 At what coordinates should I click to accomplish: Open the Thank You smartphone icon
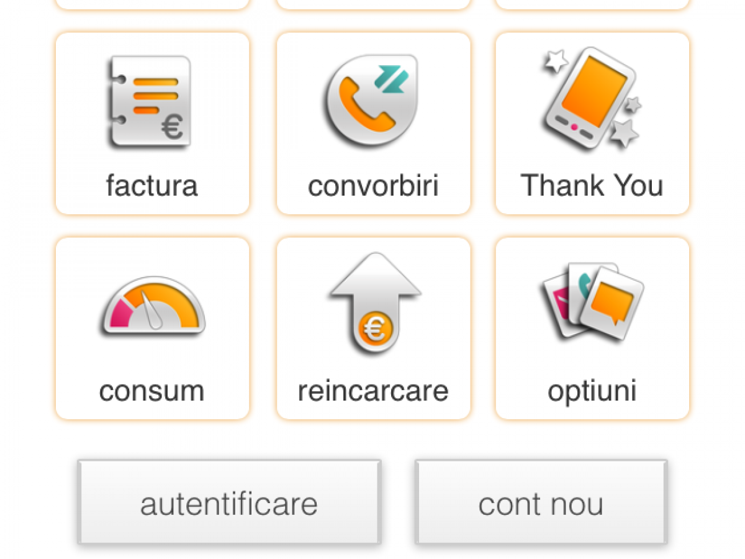coord(590,98)
